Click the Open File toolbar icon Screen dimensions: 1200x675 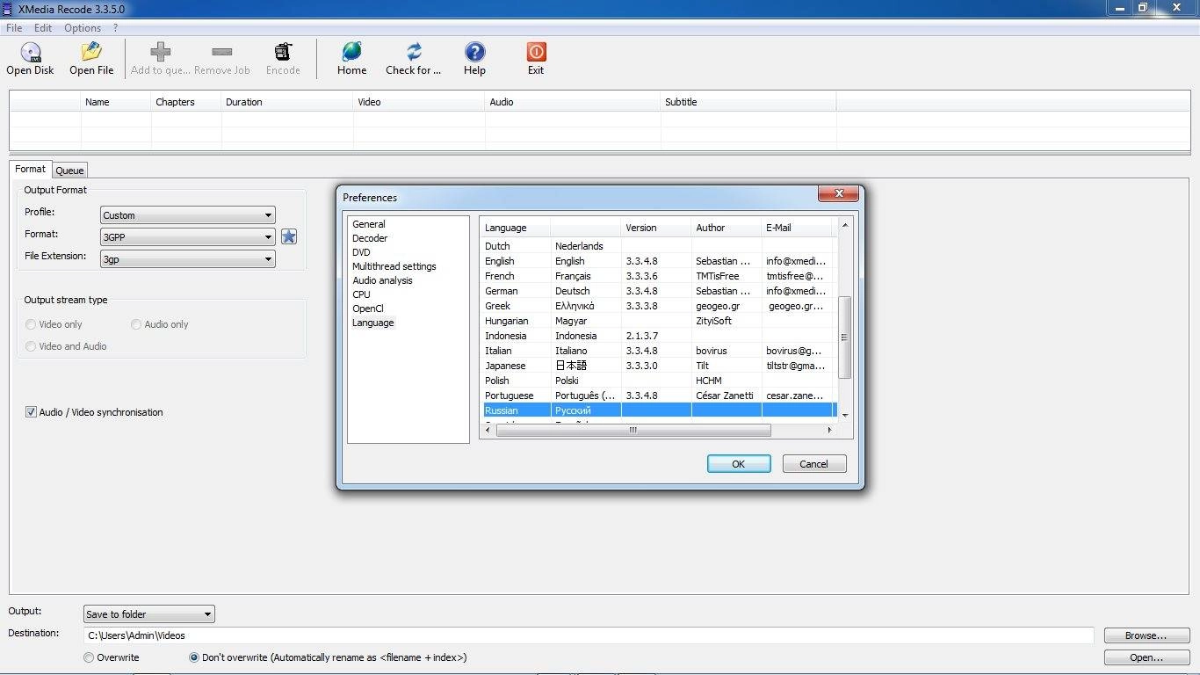[x=91, y=52]
